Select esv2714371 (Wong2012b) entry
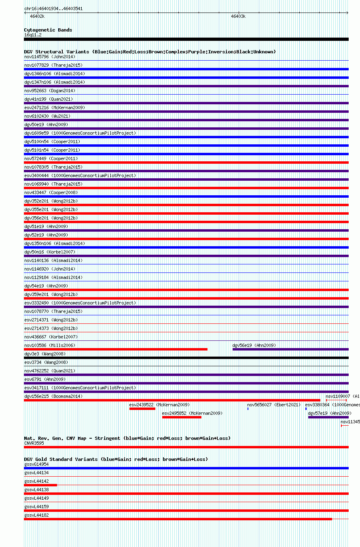360x547 pixels. 51,320
